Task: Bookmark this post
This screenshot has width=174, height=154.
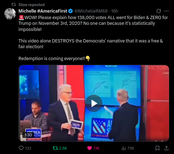Action: [157, 148]
